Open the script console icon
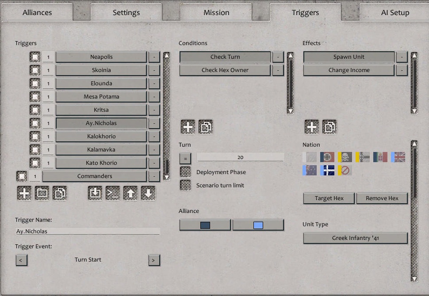 [x=113, y=193]
